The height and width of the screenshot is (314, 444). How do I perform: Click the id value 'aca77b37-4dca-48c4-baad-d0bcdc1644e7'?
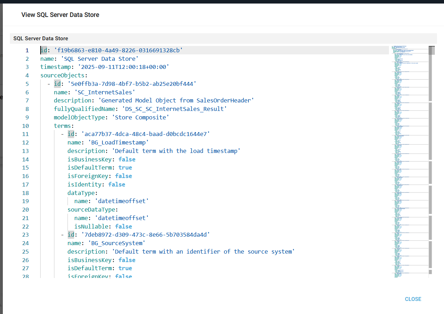146,134
